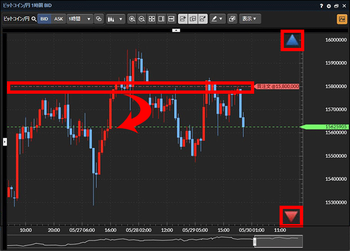The height and width of the screenshot is (251, 350).
Task: Click the zoom in magnifier icon
Action: pyautogui.click(x=132, y=19)
